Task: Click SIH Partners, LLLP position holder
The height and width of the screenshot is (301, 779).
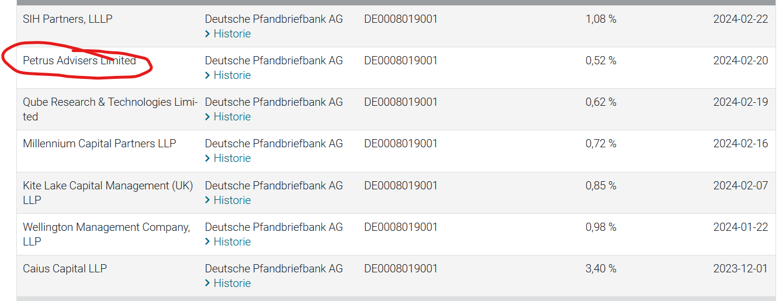Action: pyautogui.click(x=67, y=19)
